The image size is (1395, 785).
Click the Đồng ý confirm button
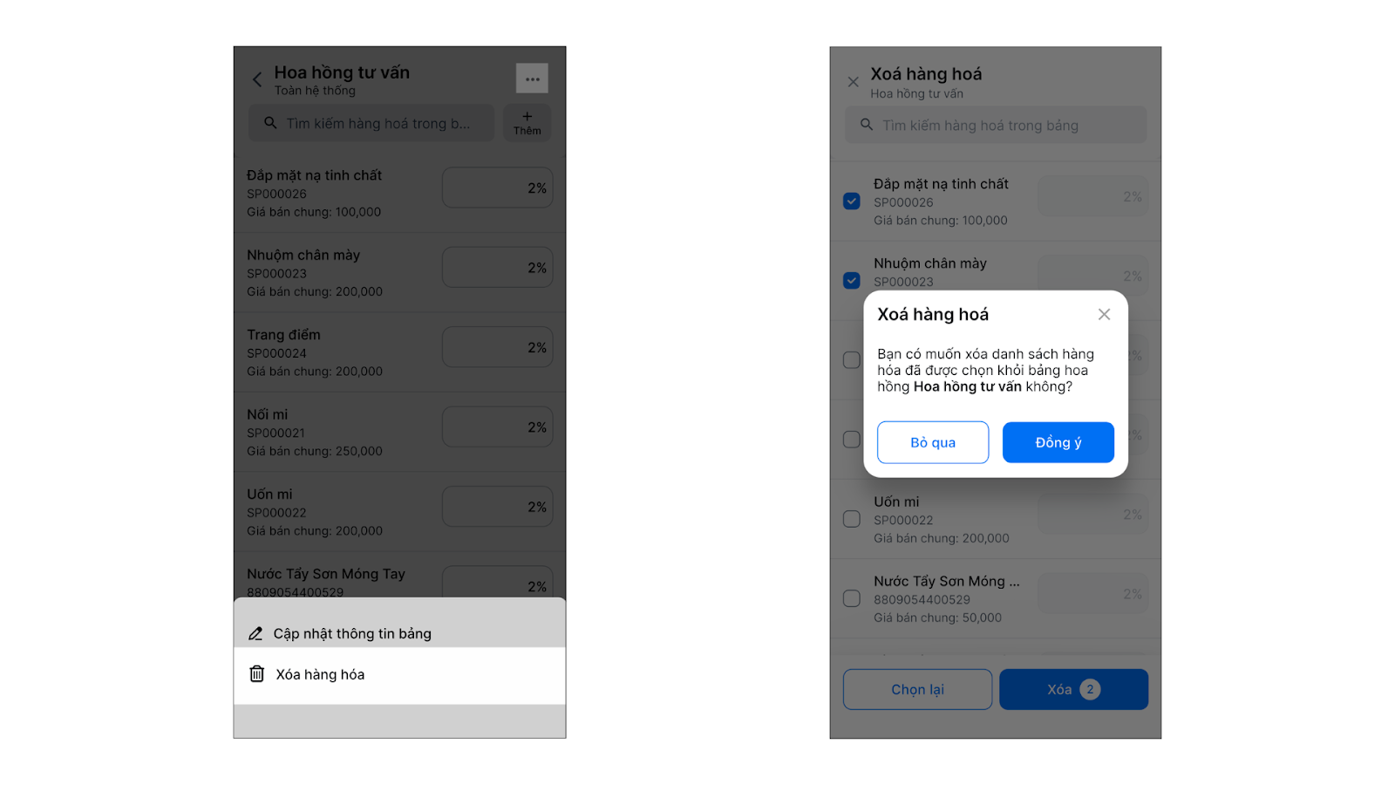click(1058, 442)
